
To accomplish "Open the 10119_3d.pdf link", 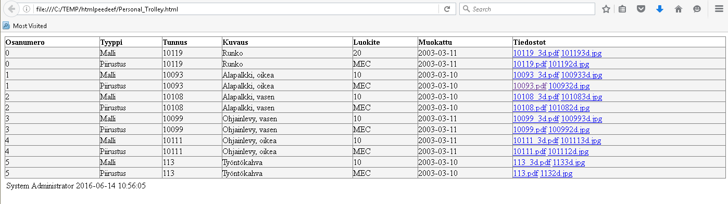I will click(536, 53).
